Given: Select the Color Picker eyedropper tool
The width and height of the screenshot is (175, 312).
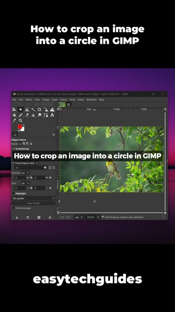Looking at the screenshot, I should [14, 120].
